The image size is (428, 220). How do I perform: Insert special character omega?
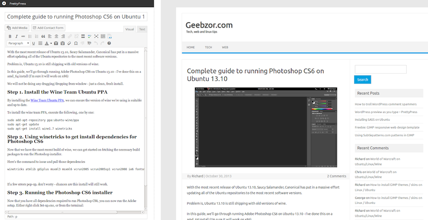(x=76, y=43)
